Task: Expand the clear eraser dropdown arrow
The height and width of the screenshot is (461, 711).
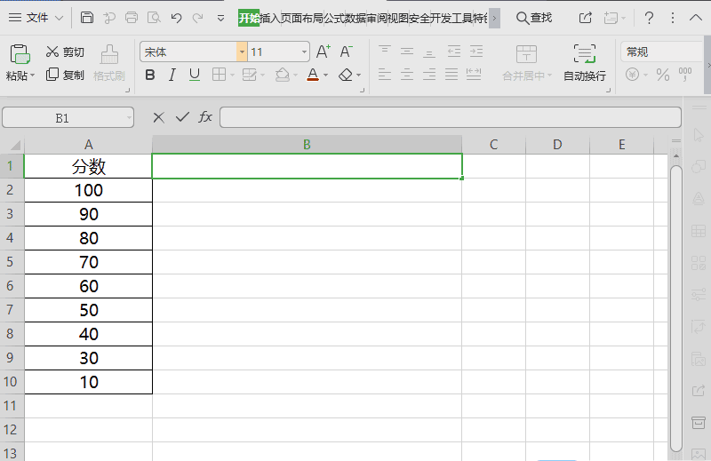Action: coord(359,76)
